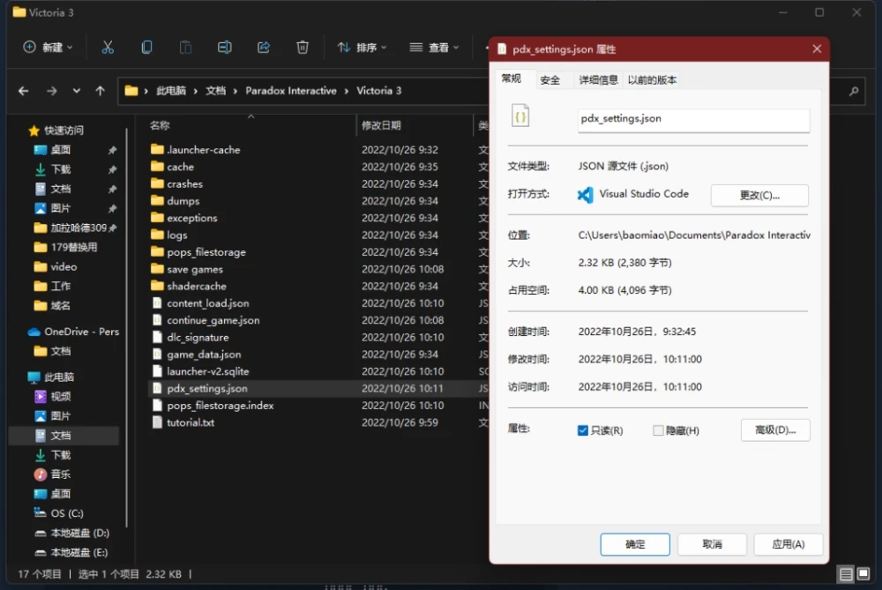Select the save games folder
This screenshot has height=590, width=882.
click(x=195, y=269)
